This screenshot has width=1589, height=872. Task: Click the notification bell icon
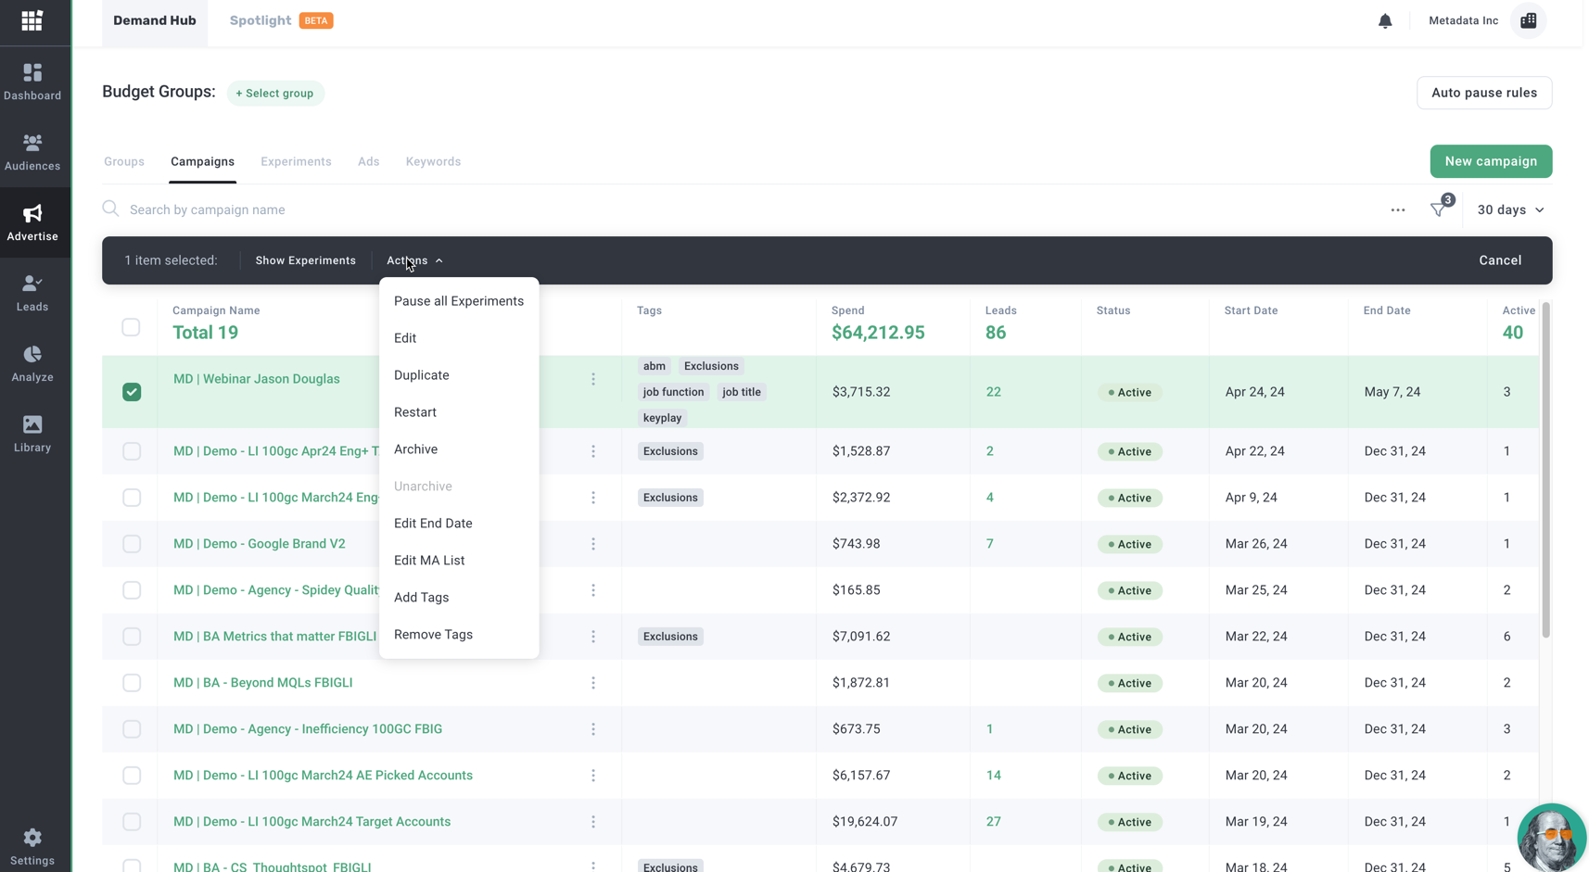point(1385,21)
